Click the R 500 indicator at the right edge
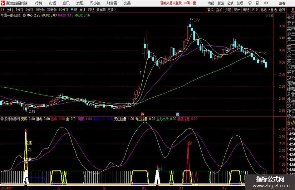Image resolution: width=295 pixels, height=190 pixels. [x=293, y=11]
